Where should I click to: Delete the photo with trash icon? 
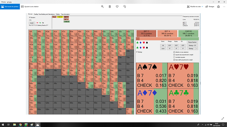tap(110, 7)
